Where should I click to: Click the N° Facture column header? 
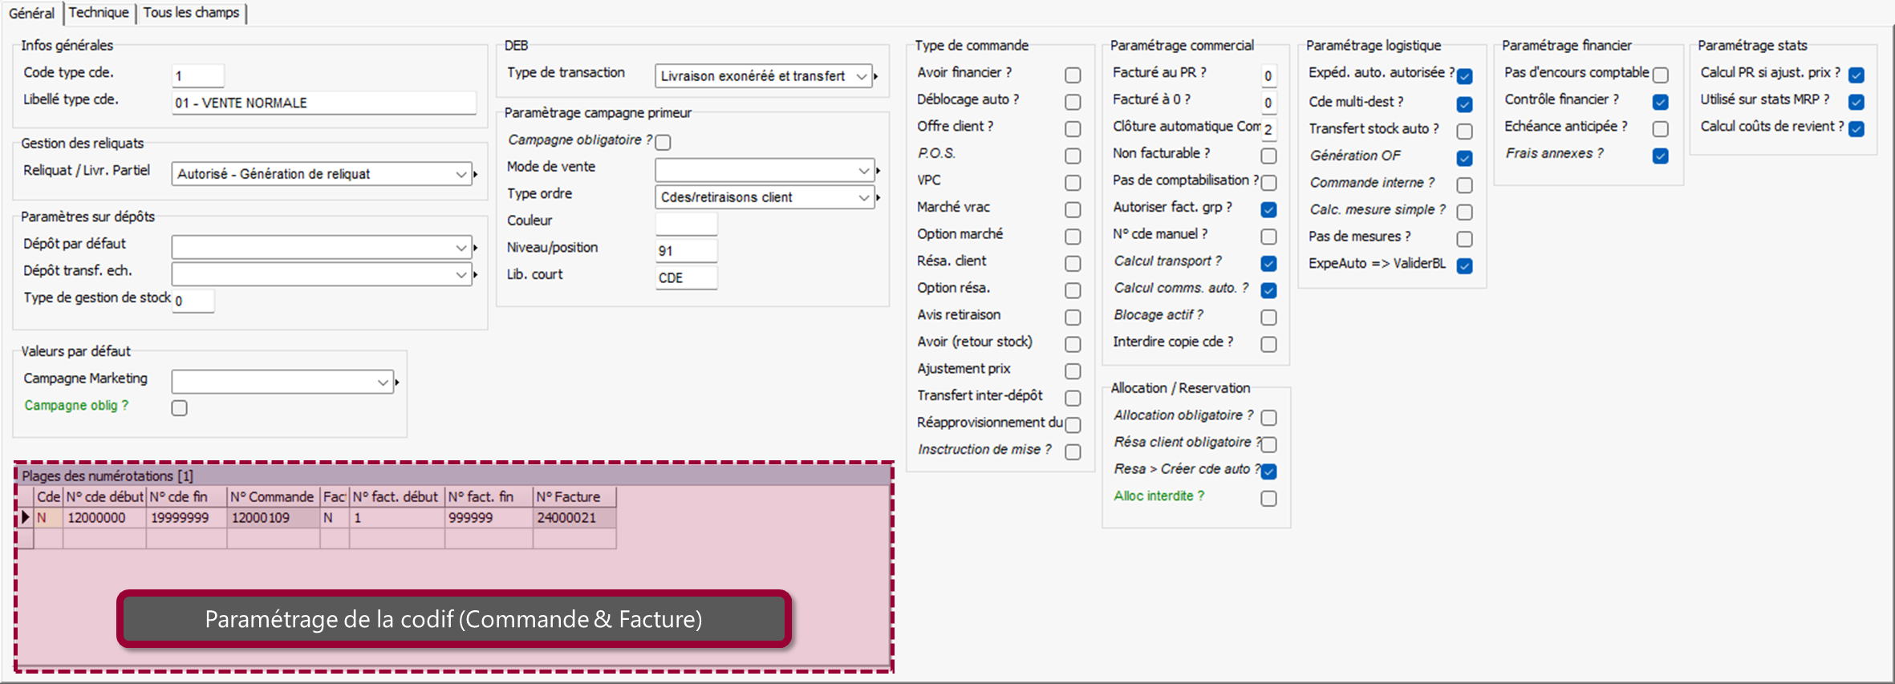568,497
